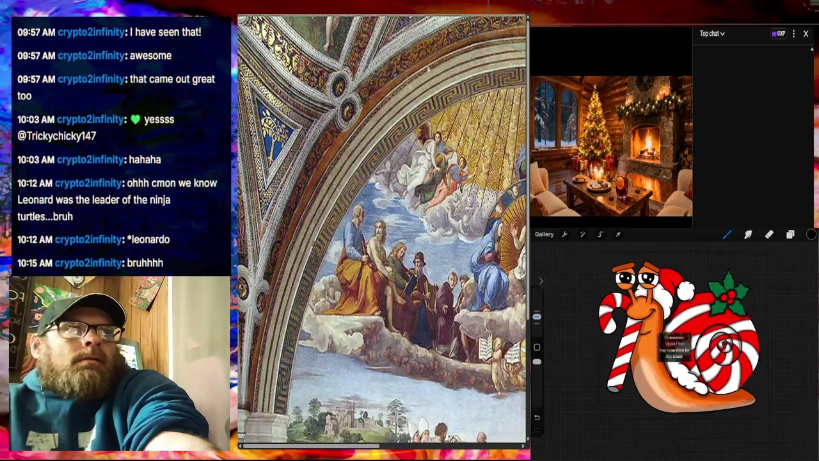The width and height of the screenshot is (819, 461).
Task: Click the horizontal scrollbar of the painting window
Action: point(310,446)
